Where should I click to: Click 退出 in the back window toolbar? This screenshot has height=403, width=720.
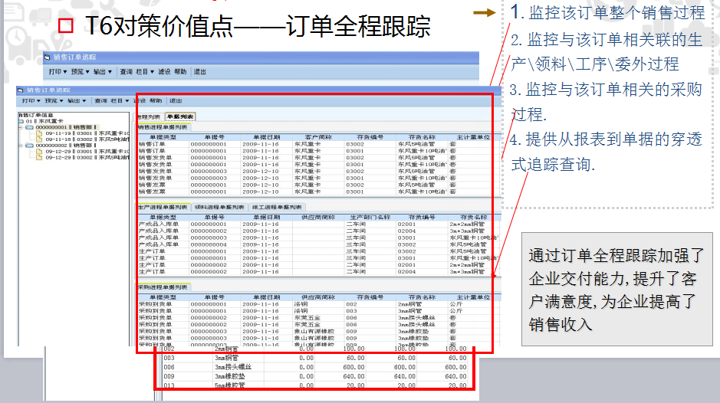click(200, 72)
